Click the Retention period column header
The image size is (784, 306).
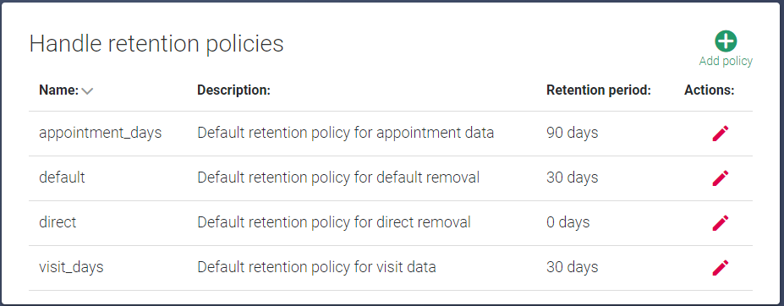coord(599,90)
